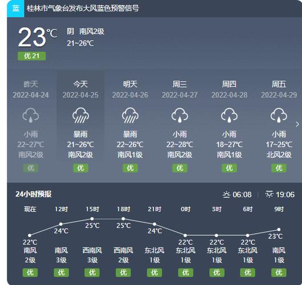This screenshot has width=302, height=285.
Task: Click the chart point for 15时
Action: pos(92,219)
